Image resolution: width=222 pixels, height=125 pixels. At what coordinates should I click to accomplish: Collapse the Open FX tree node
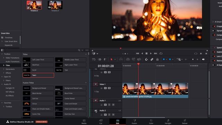tap(2, 77)
